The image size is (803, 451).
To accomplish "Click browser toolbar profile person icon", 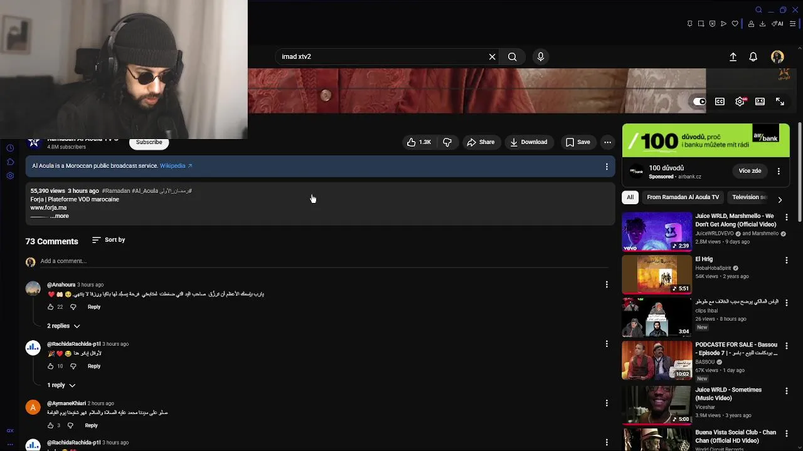I will pos(750,24).
